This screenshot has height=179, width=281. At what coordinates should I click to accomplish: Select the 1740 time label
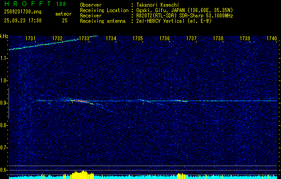[x=272, y=38]
